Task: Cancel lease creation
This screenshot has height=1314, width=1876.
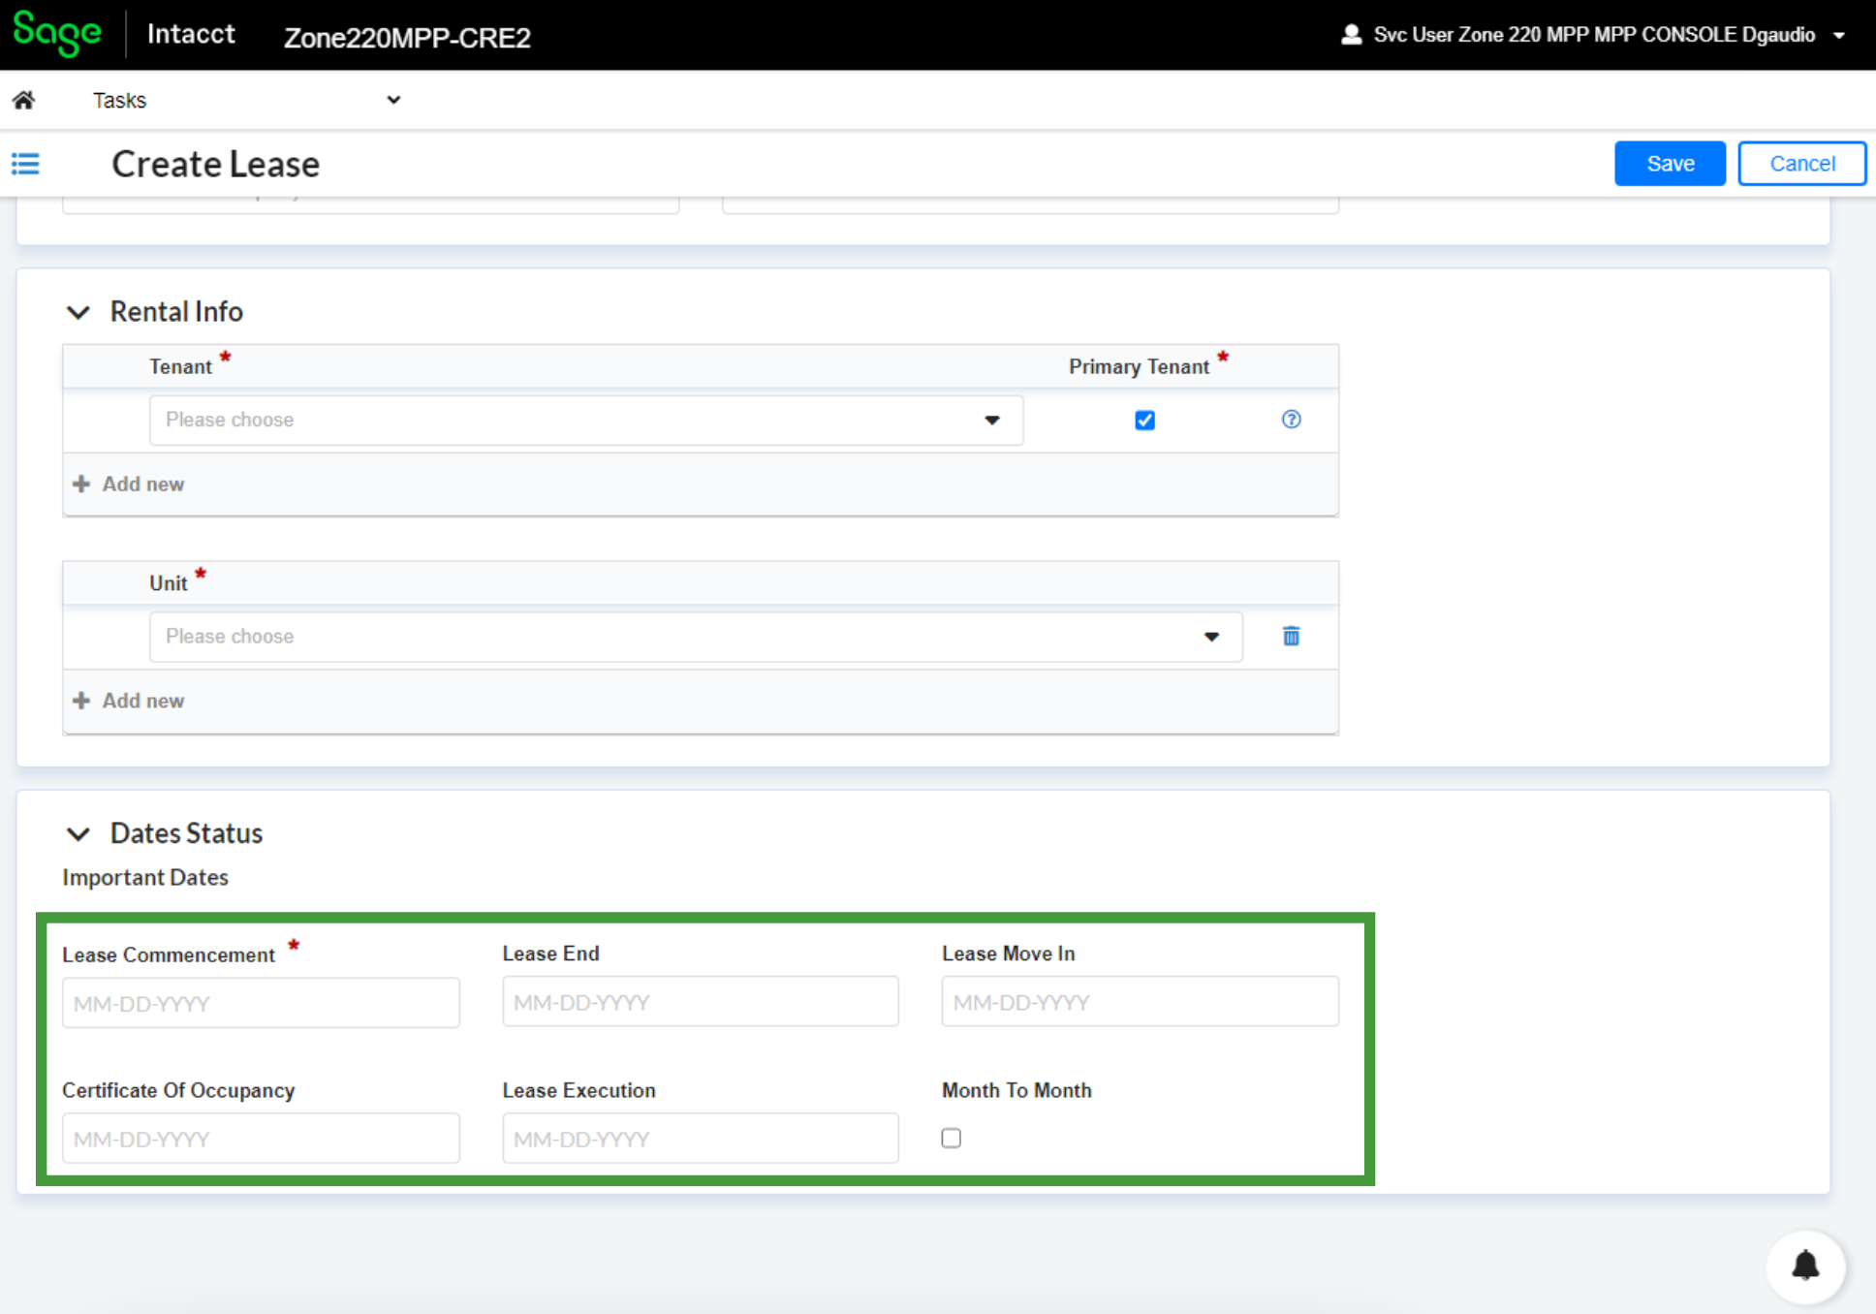Action: click(x=1801, y=163)
